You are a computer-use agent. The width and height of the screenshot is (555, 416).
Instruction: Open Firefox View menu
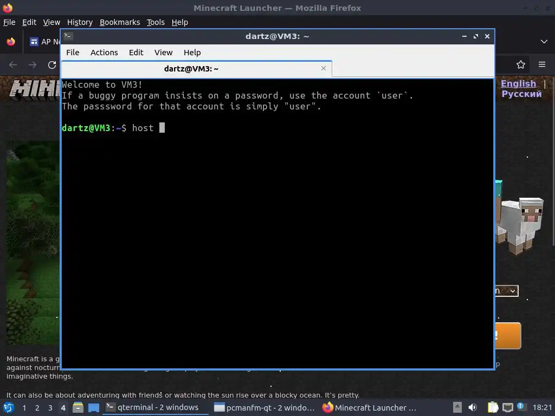click(51, 22)
